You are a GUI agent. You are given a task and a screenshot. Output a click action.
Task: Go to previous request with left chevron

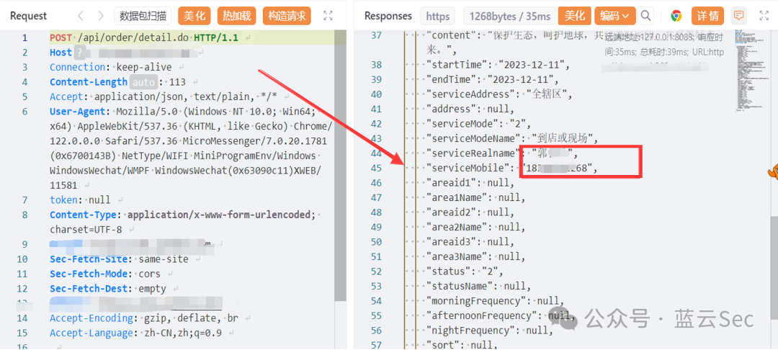81,16
